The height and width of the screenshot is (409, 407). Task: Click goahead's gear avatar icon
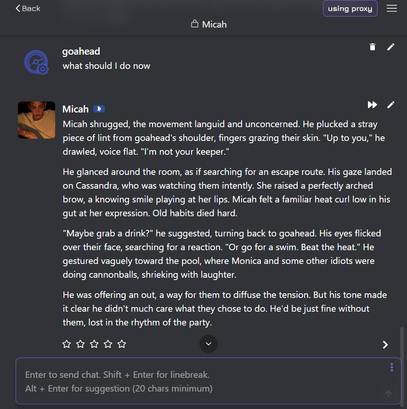click(36, 62)
